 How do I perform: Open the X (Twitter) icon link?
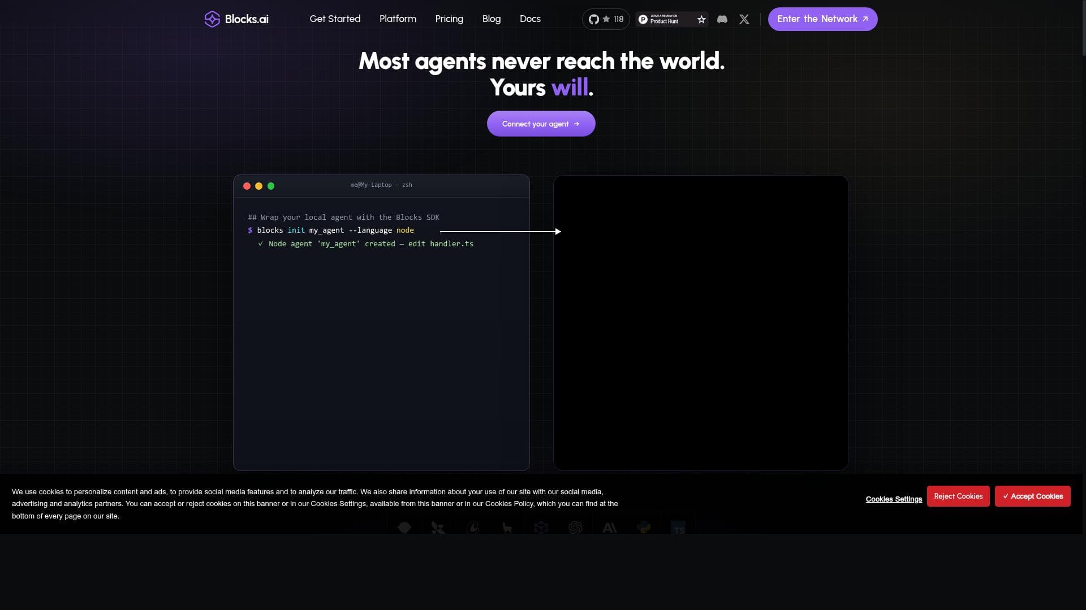tap(744, 19)
